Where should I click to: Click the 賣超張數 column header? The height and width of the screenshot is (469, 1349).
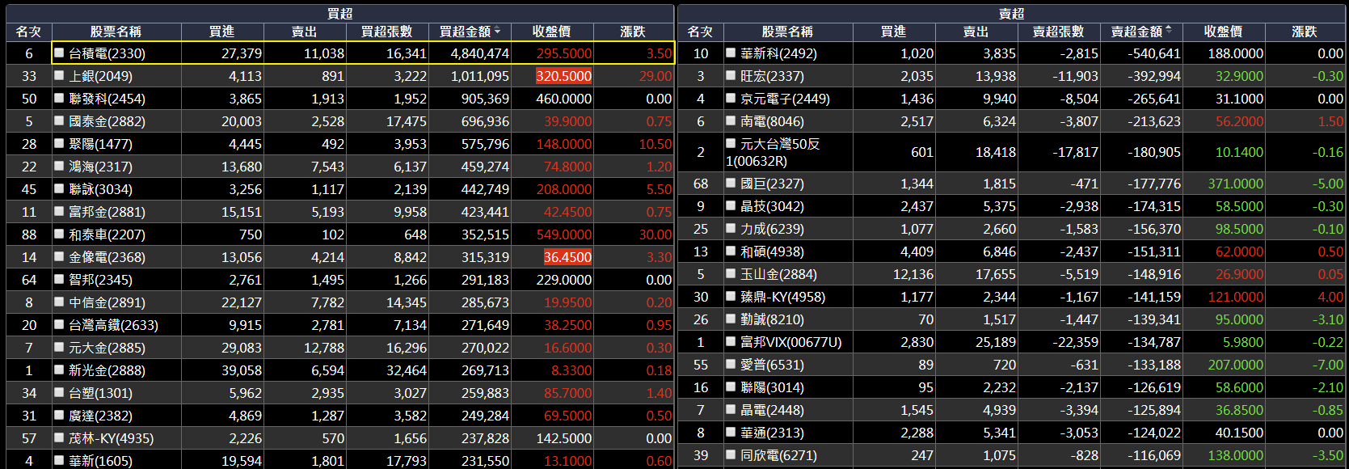1059,32
